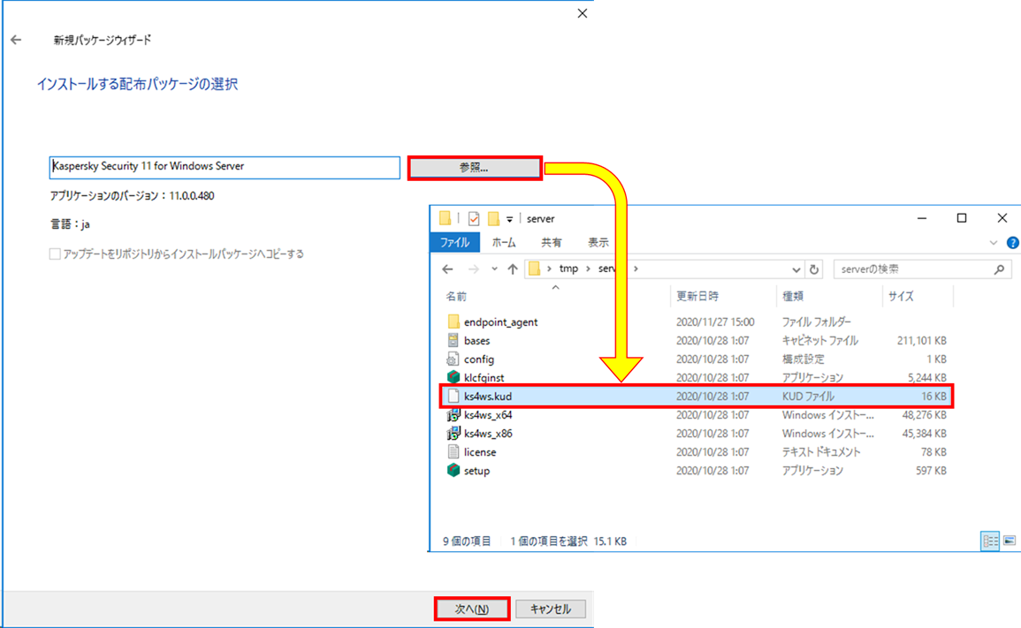The width and height of the screenshot is (1021, 628).
Task: Open the recent locations dropdown arrow
Action: pyautogui.click(x=494, y=269)
